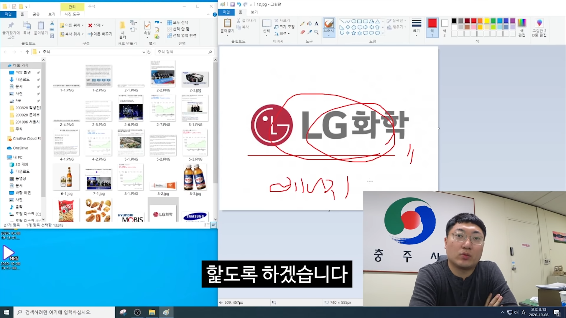The width and height of the screenshot is (566, 318).
Task: Click the up arrow navigation icon in Explorer
Action: pyautogui.click(x=27, y=52)
